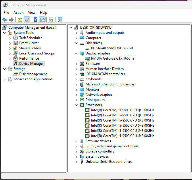Expand the Event Viewer node
The image size is (192, 180).
[10, 43]
